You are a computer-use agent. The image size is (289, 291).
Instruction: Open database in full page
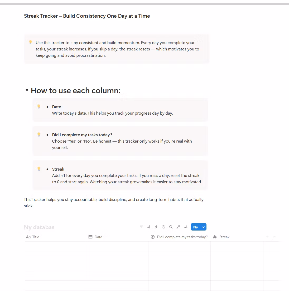(178, 227)
